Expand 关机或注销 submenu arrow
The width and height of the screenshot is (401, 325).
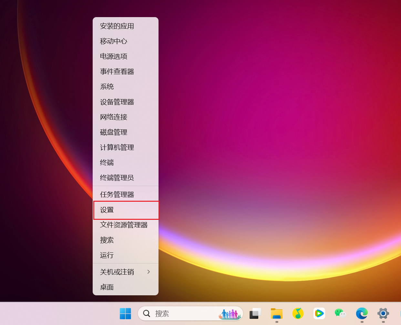(149, 272)
